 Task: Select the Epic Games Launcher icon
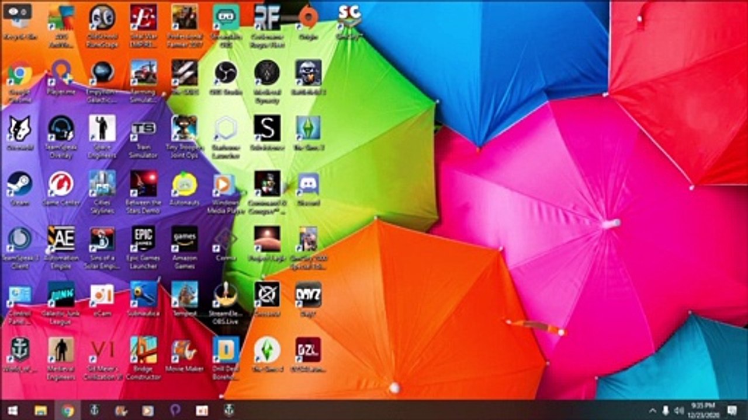click(143, 247)
